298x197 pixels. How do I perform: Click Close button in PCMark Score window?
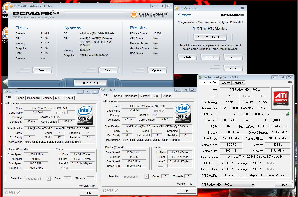[x=233, y=68]
